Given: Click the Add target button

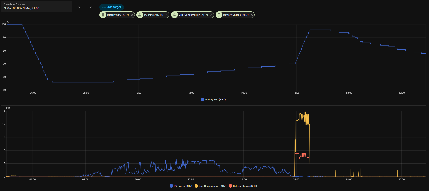Looking at the screenshot, I should tap(111, 7).
